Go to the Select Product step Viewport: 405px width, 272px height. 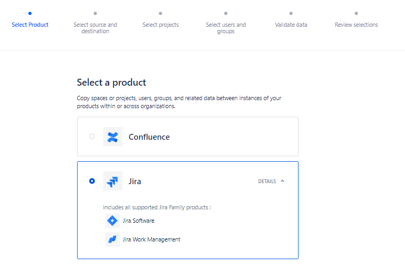[x=30, y=25]
